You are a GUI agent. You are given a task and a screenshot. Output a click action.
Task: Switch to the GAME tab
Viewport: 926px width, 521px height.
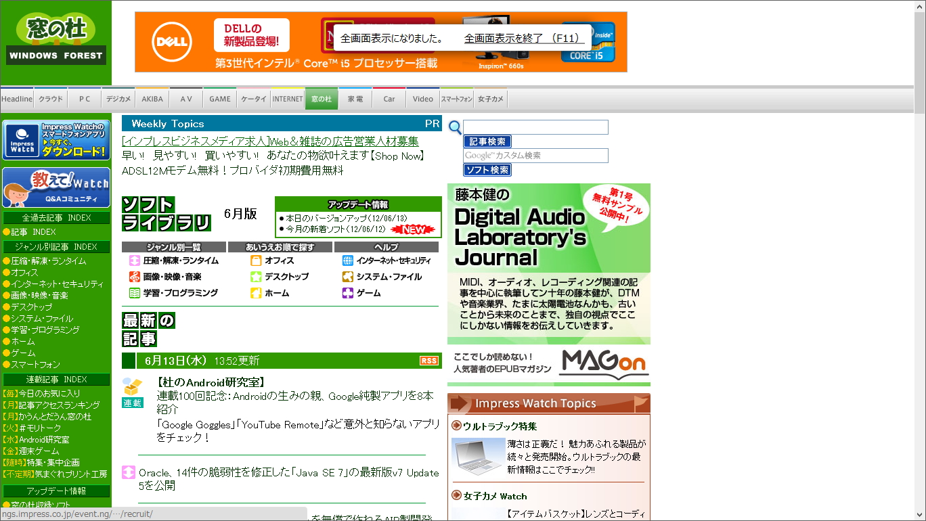coord(219,98)
